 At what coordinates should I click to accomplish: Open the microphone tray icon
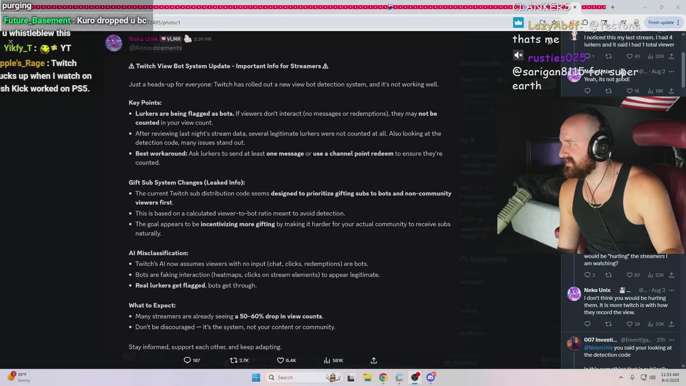pos(633,377)
